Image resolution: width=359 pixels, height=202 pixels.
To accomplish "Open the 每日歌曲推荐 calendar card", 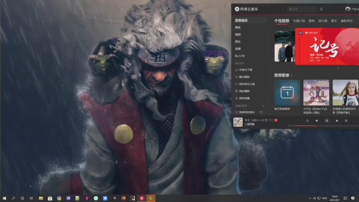I will click(287, 92).
